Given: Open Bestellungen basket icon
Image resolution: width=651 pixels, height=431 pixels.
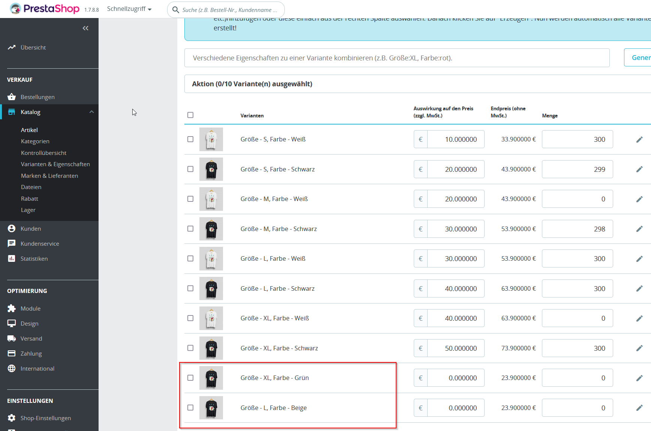Looking at the screenshot, I should pyautogui.click(x=12, y=97).
